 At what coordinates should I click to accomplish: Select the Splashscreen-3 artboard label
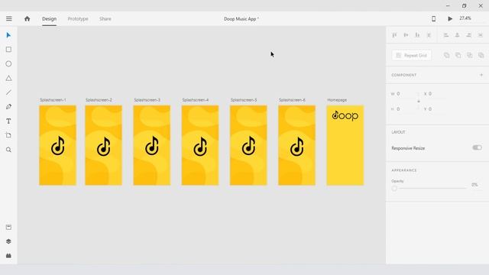tap(147, 100)
